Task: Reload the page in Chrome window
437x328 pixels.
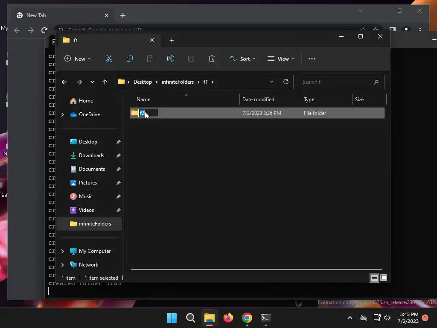Action: pyautogui.click(x=44, y=30)
